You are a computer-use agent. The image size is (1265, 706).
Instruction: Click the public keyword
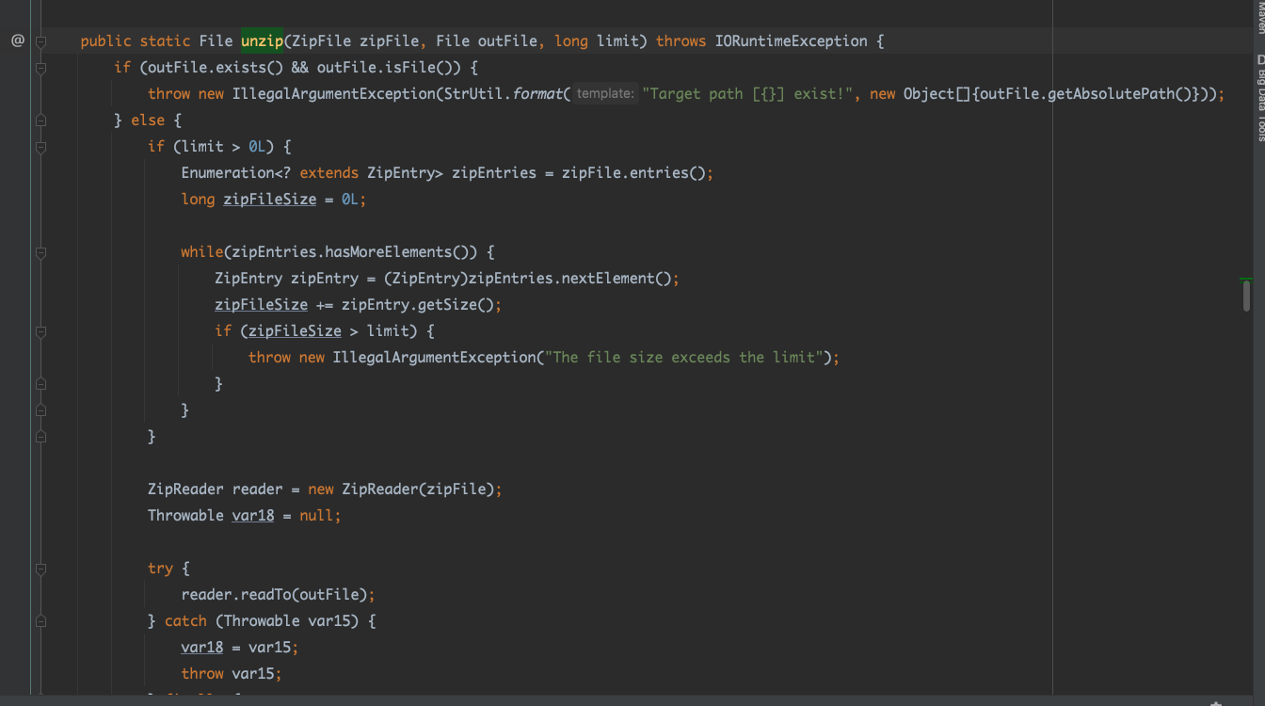click(105, 40)
